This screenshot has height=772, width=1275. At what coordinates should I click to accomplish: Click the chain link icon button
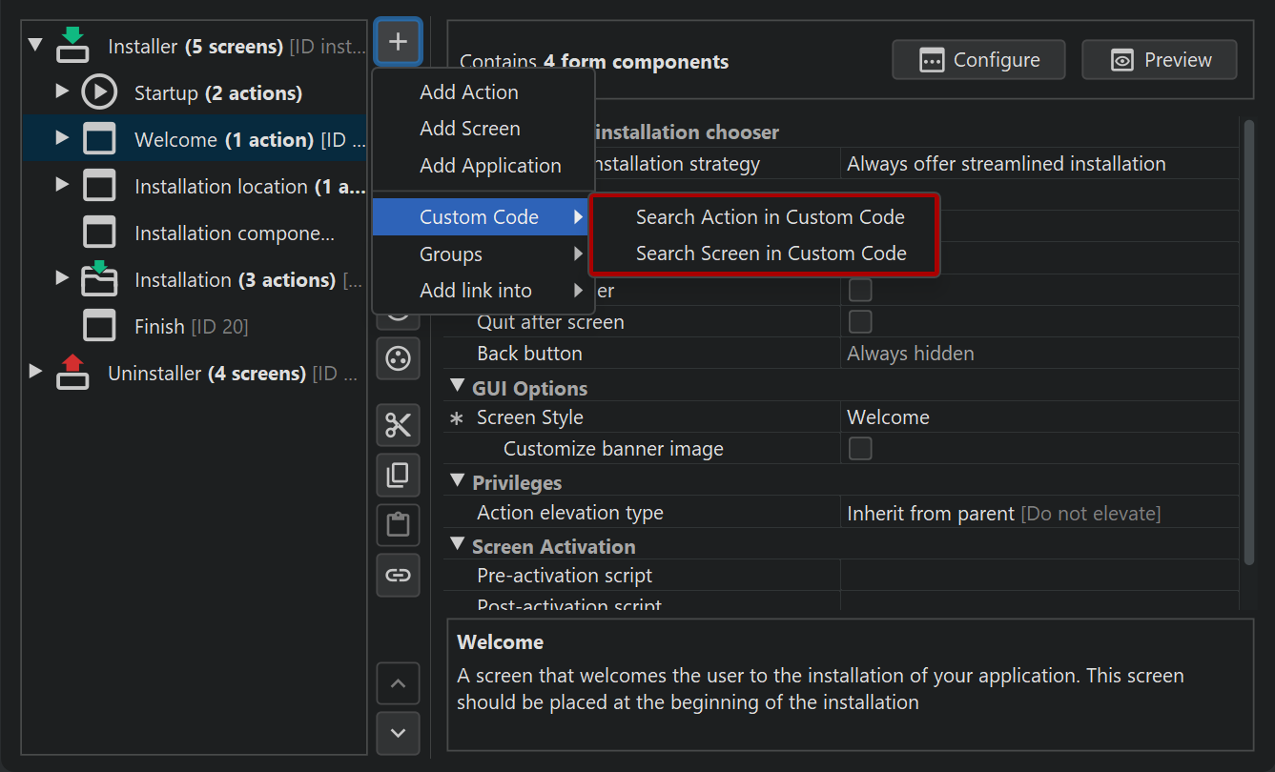click(x=398, y=575)
